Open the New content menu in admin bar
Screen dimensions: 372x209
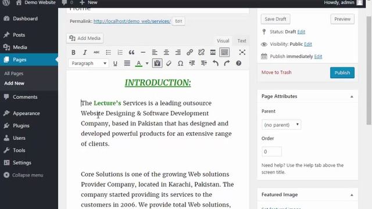(x=88, y=2)
